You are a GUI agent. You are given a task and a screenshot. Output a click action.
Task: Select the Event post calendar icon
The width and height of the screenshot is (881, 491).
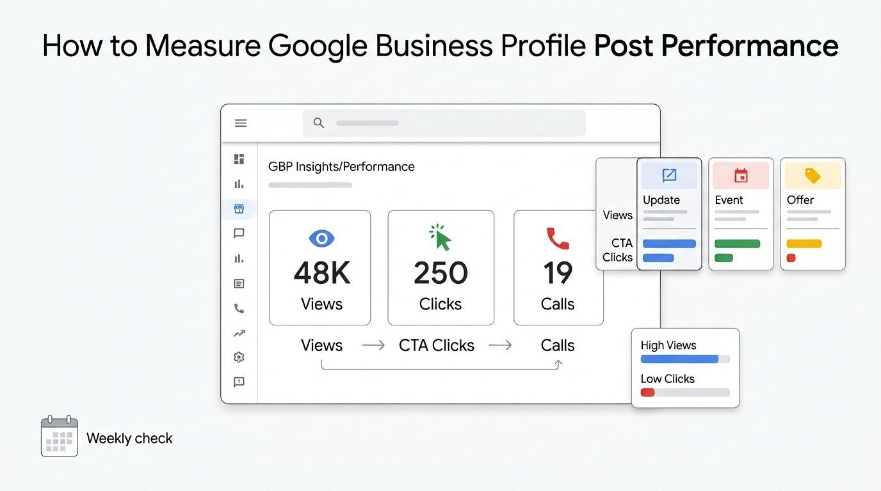tap(741, 175)
